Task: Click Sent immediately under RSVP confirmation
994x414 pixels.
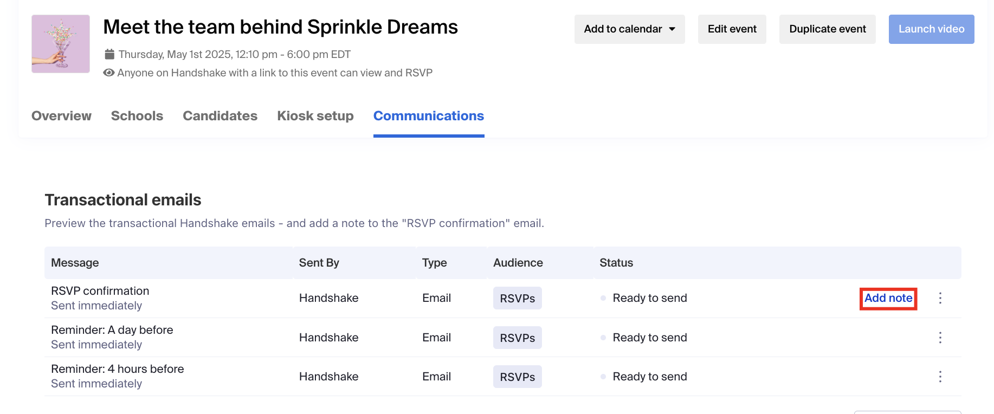Action: (x=96, y=306)
